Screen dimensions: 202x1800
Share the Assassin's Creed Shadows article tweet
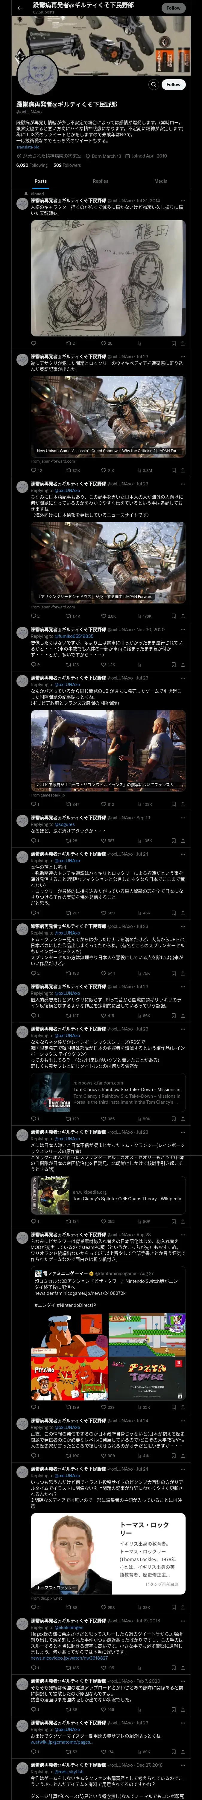[x=183, y=470]
